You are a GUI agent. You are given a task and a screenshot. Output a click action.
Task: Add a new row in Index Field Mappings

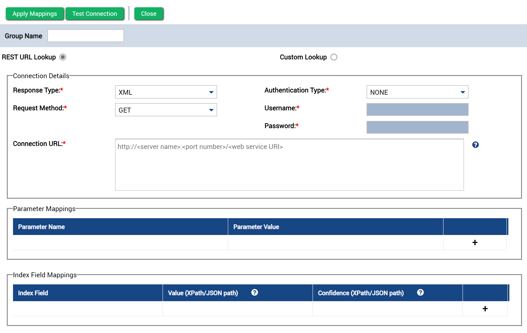click(485, 309)
